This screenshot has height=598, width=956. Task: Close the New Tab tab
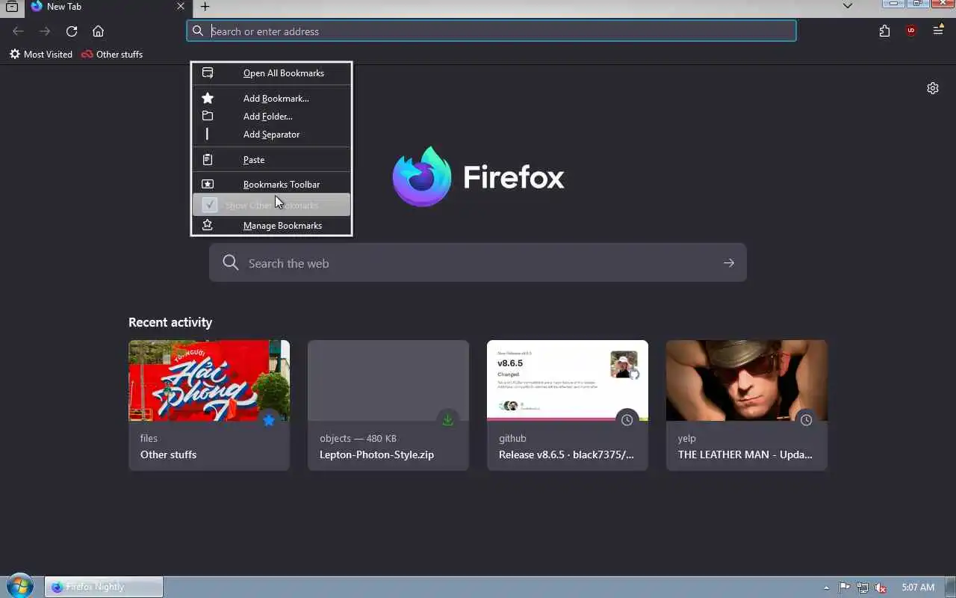click(181, 7)
